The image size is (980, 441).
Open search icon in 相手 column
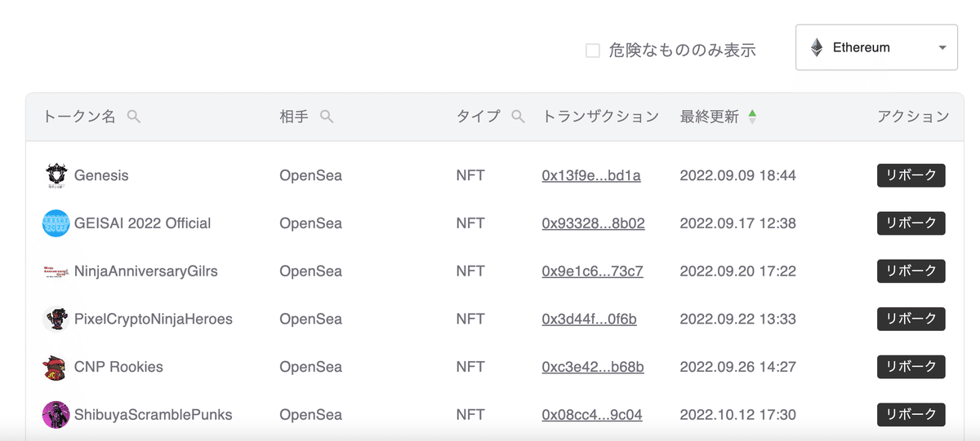tap(327, 117)
